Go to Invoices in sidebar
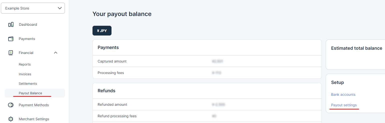The width and height of the screenshot is (385, 123). coord(25,74)
